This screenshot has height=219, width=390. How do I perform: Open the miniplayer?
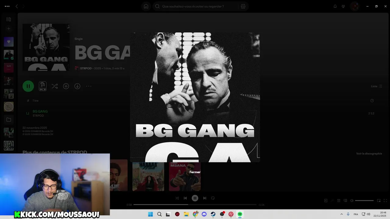click(x=379, y=201)
